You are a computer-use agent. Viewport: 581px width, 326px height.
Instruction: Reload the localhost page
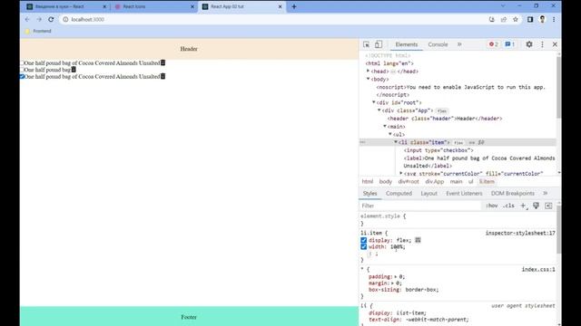tap(51, 19)
